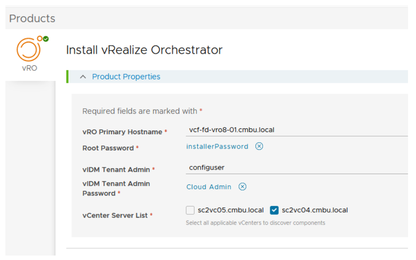Viewport: 416px width, 260px height.
Task: Click the vCenter Server List label
Action: pyautogui.click(x=115, y=215)
